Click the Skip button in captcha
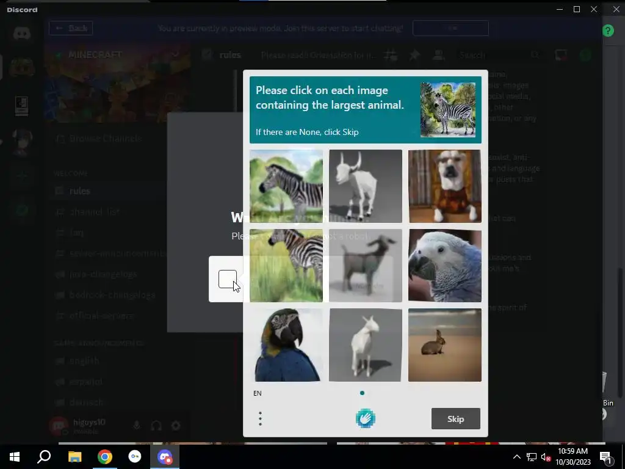 pyautogui.click(x=455, y=419)
